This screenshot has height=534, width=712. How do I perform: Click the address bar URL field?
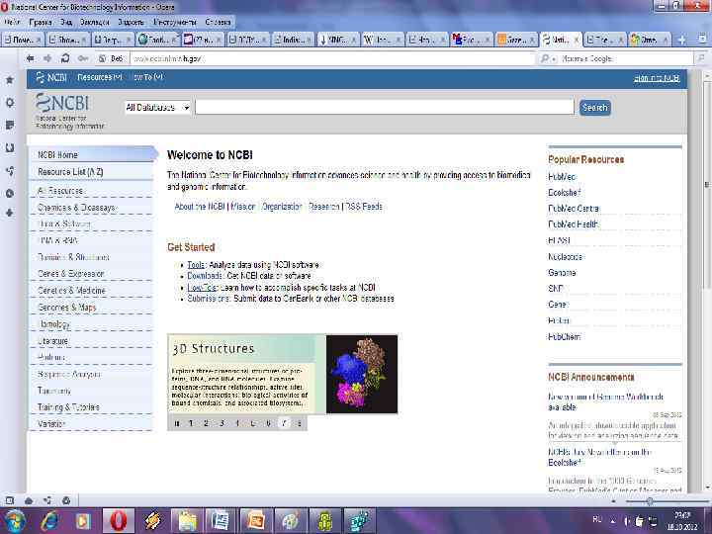[x=332, y=58]
